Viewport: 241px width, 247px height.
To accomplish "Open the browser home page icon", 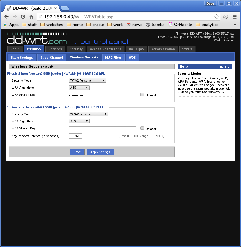I will [31, 17].
